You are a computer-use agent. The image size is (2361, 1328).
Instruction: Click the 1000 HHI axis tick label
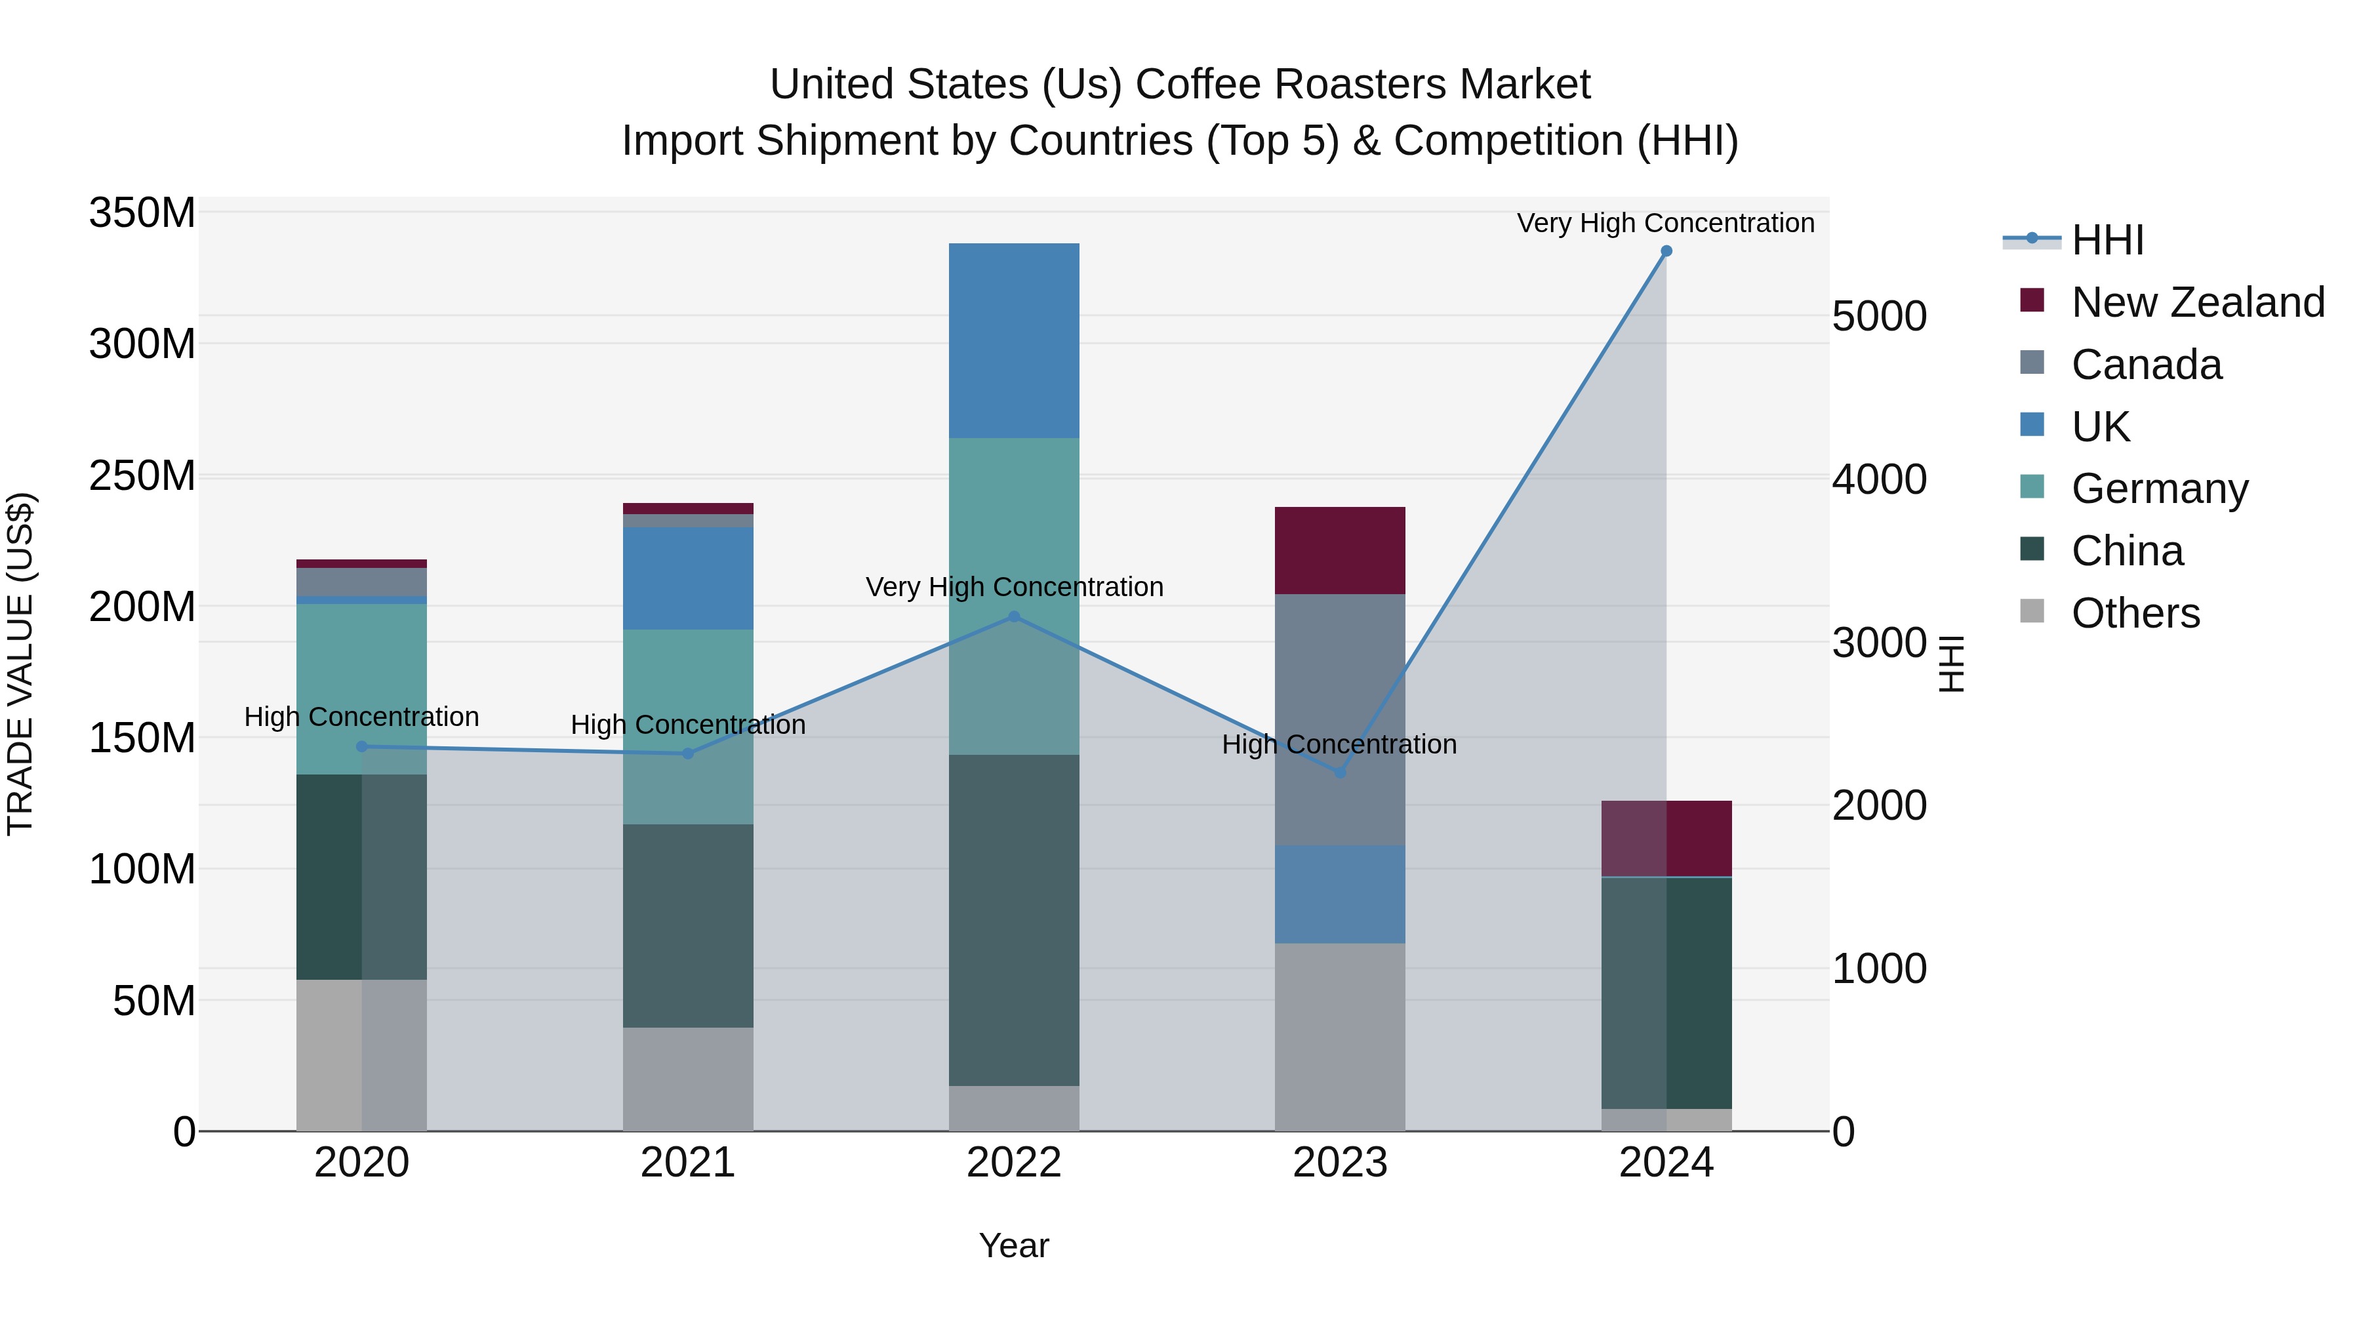(1880, 970)
